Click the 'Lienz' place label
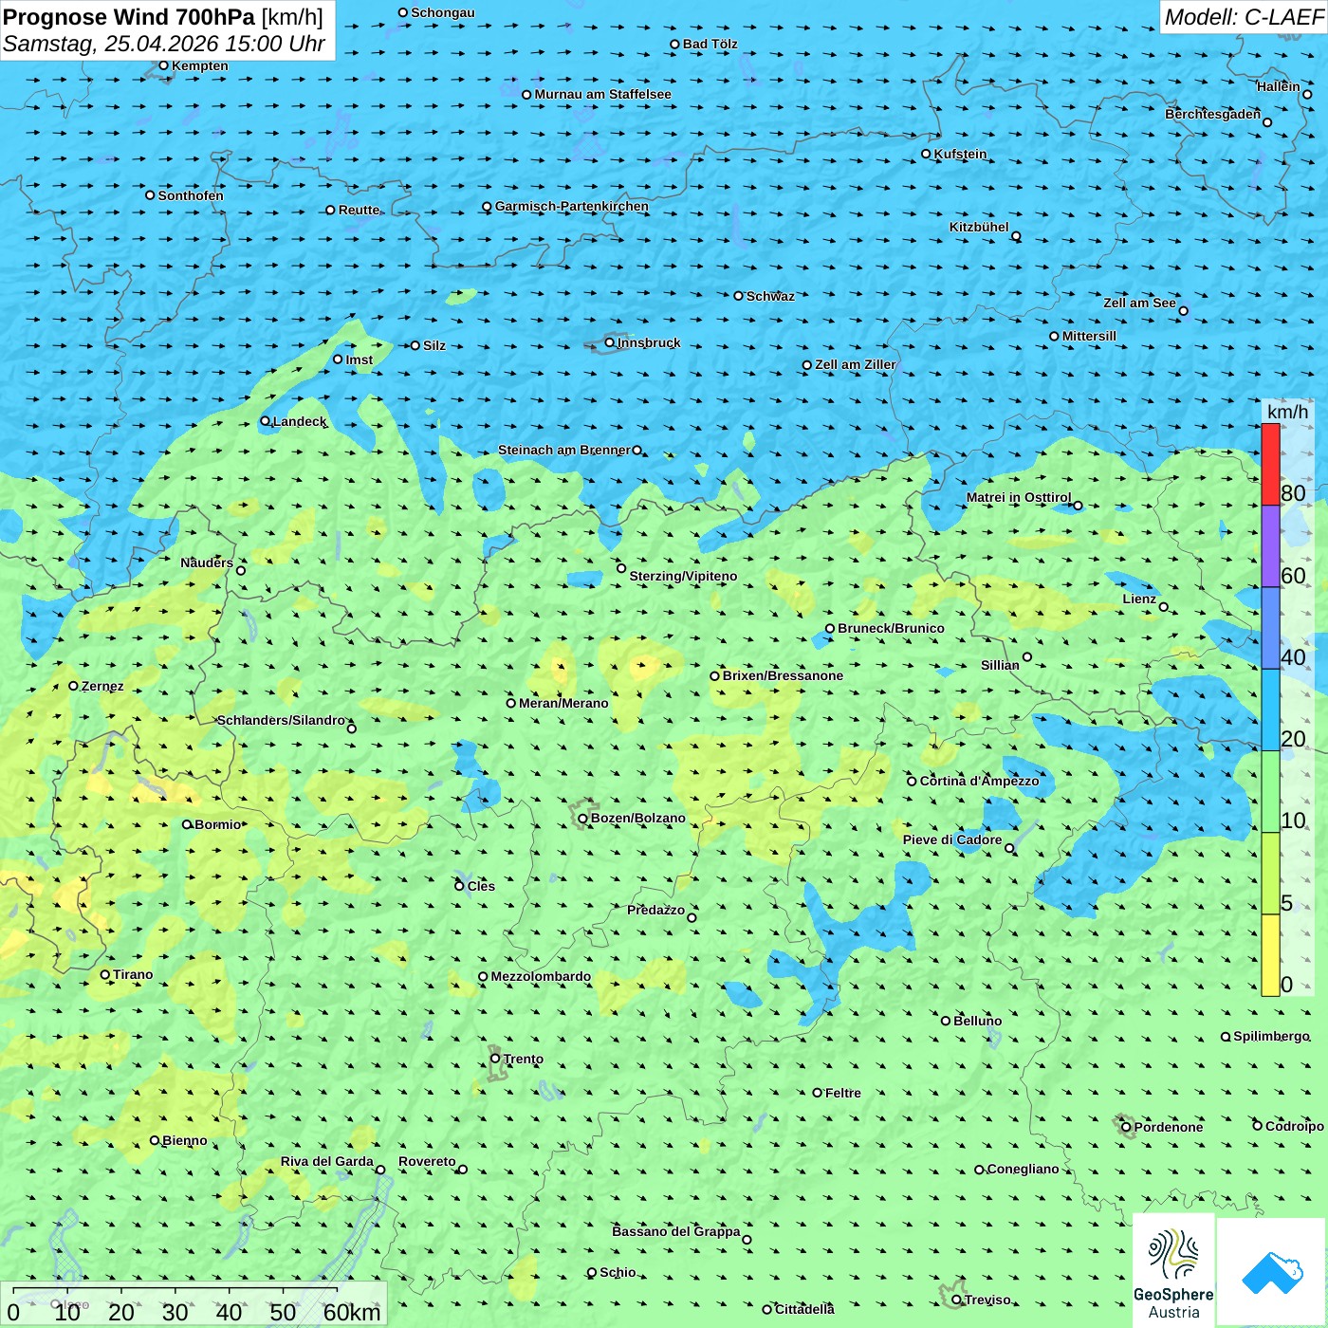This screenshot has height=1328, width=1328. (x=1139, y=599)
